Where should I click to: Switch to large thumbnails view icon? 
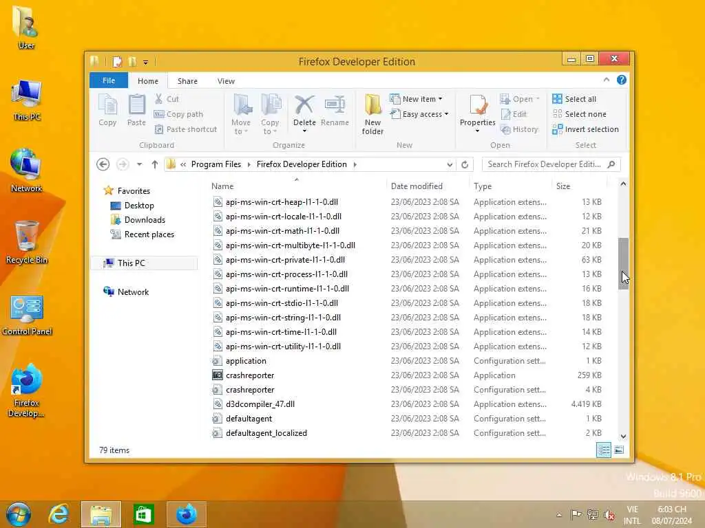coord(619,450)
